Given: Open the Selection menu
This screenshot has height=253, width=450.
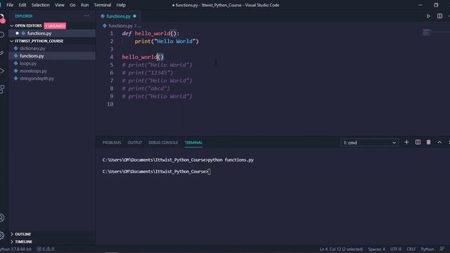Looking at the screenshot, I should pos(40,5).
